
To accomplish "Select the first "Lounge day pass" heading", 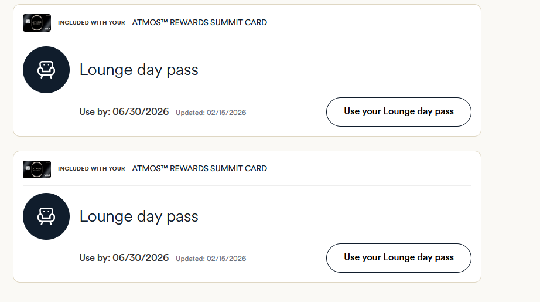I will coord(139,70).
